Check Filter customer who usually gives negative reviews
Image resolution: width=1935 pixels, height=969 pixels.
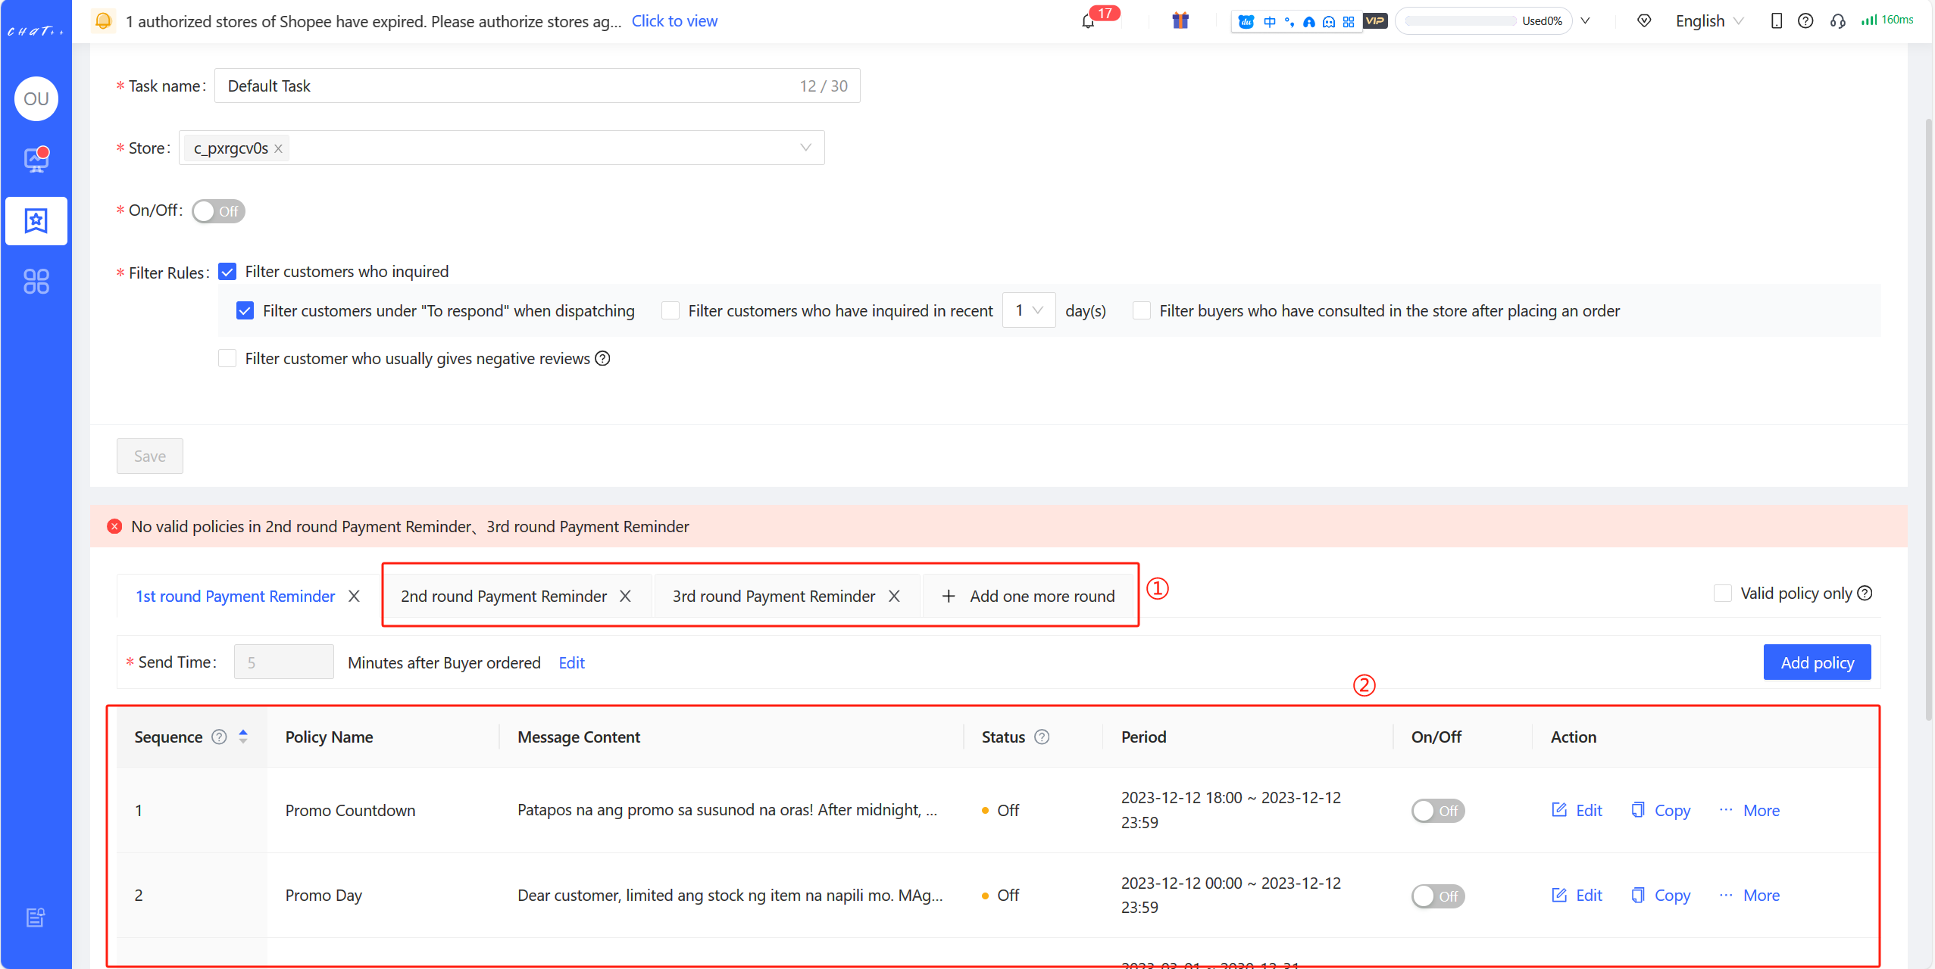227,359
